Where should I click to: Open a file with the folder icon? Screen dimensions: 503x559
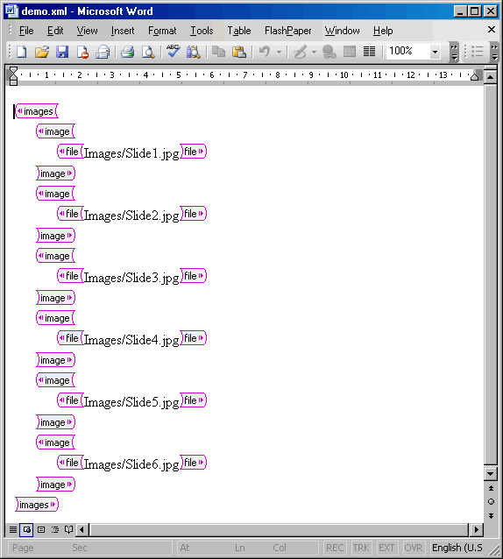click(x=42, y=52)
